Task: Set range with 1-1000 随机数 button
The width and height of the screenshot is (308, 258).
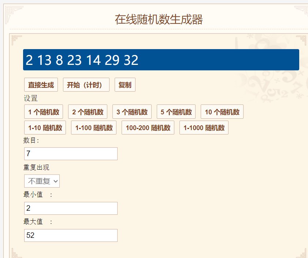Action: tap(204, 128)
